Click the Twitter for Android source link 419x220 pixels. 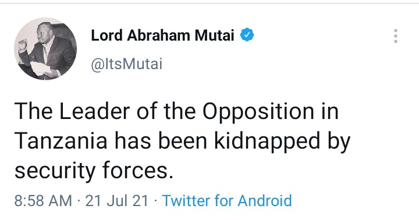pos(227,200)
